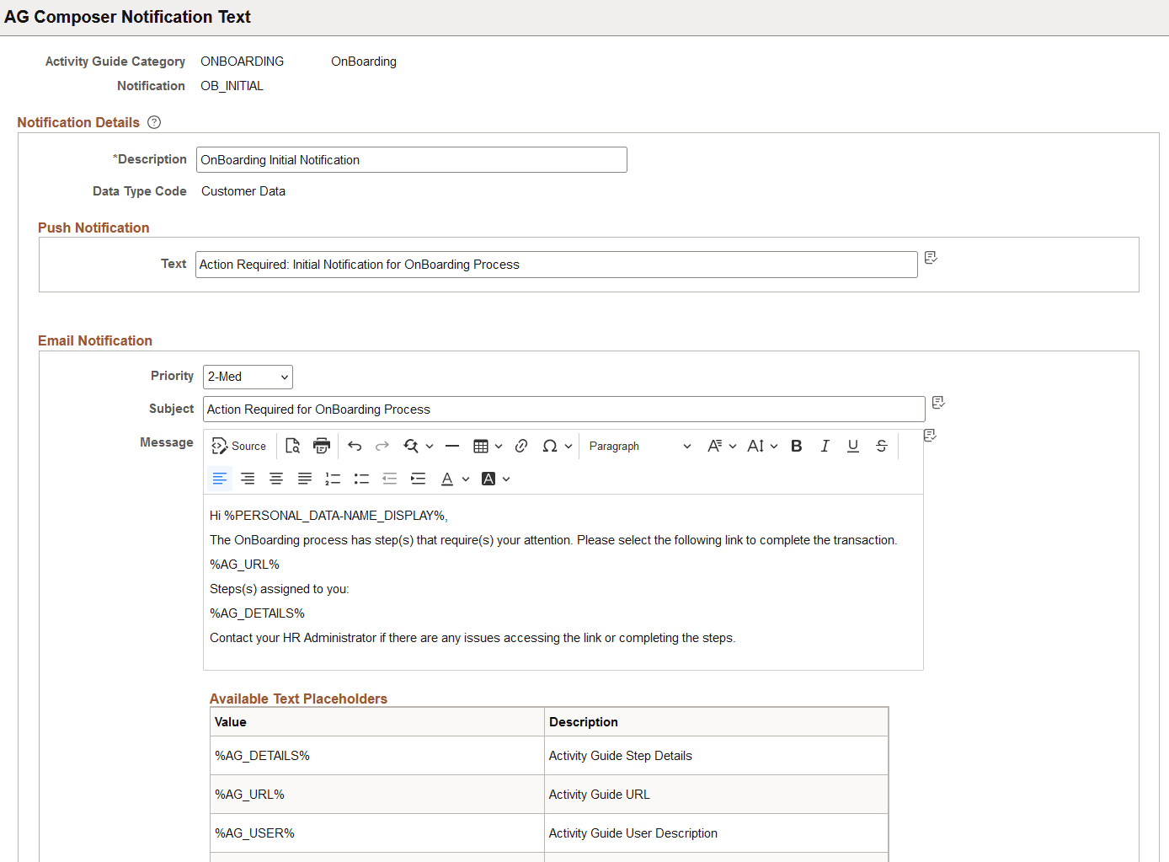
Task: Toggle the bulleted list formatting
Action: pyautogui.click(x=361, y=479)
